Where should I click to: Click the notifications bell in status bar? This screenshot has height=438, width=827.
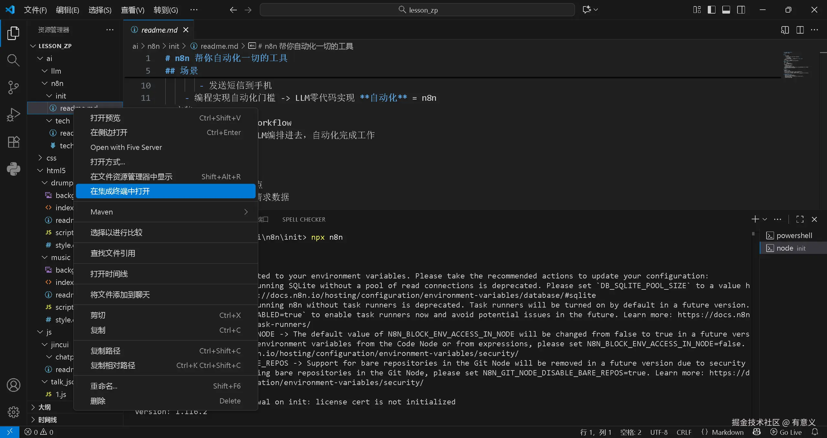tap(815, 432)
